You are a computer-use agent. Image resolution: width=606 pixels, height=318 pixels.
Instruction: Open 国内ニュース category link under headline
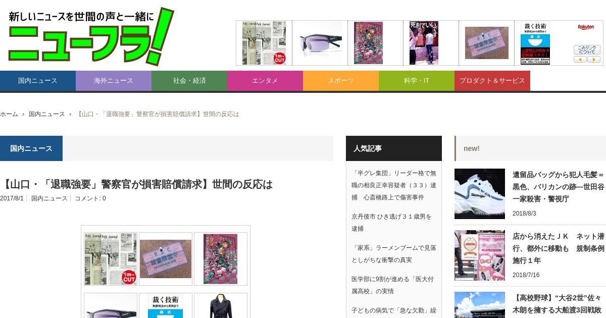click(49, 198)
